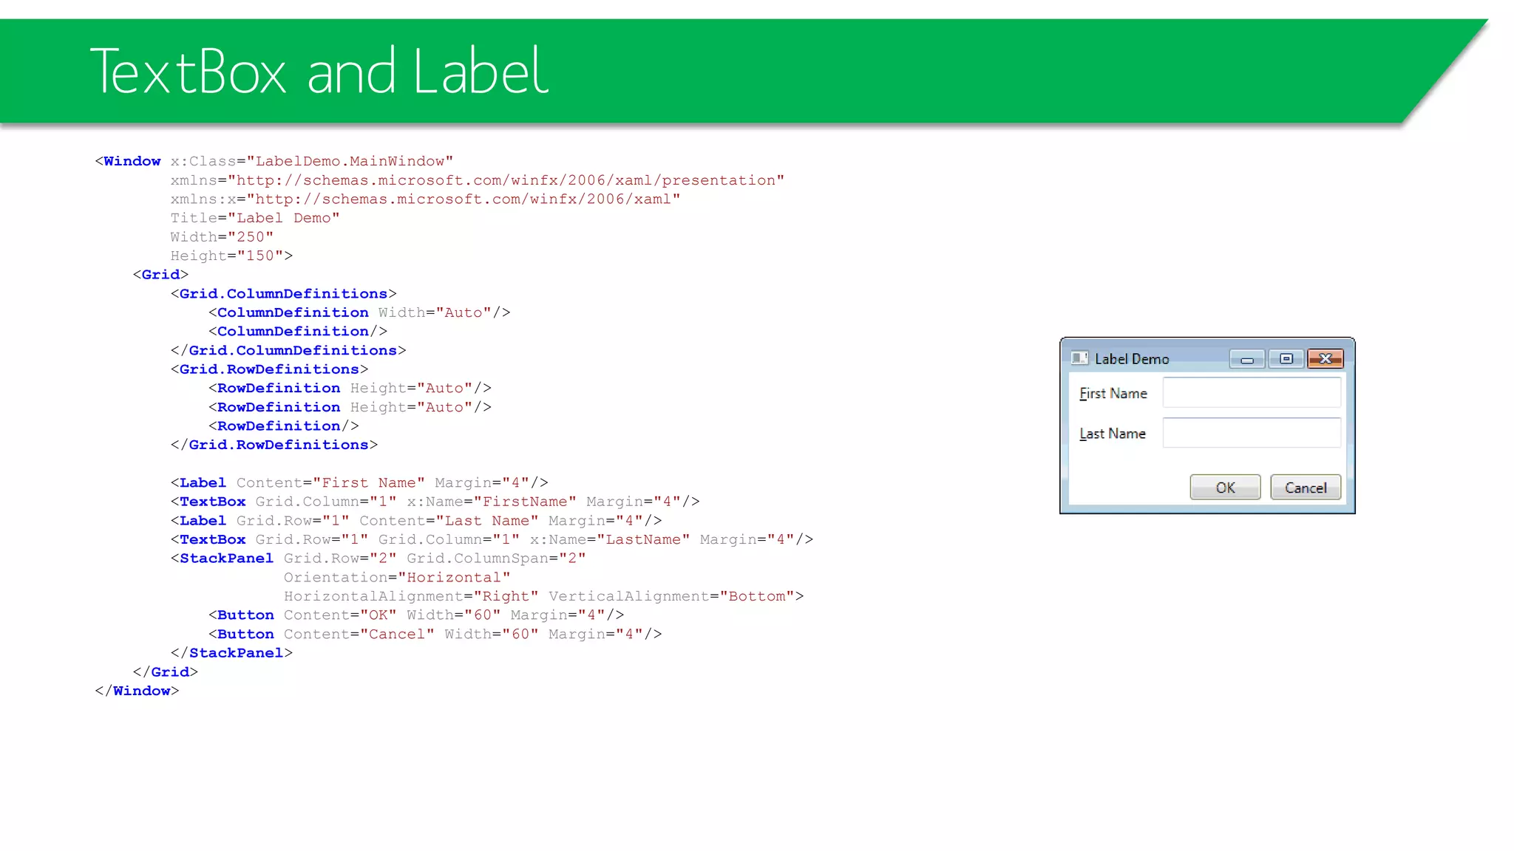Click the xmlns:x xaml schema URL
The width and height of the screenshot is (1514, 851).
click(x=464, y=199)
